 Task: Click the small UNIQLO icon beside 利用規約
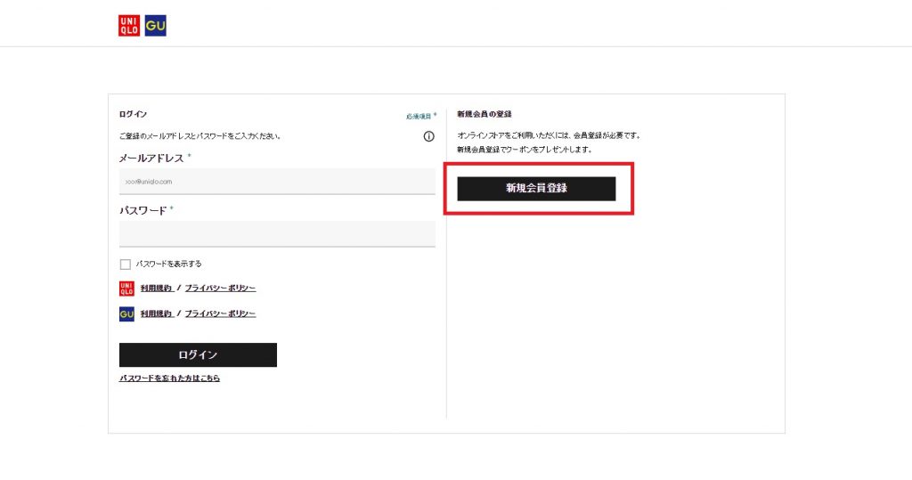(126, 289)
